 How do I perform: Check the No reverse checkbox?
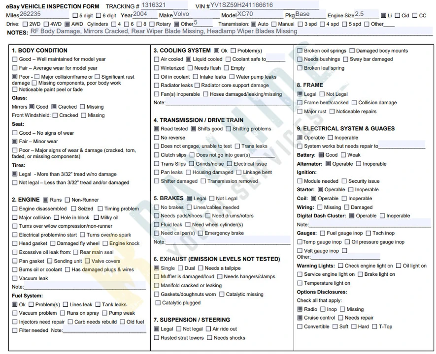pyautogui.click(x=157, y=138)
